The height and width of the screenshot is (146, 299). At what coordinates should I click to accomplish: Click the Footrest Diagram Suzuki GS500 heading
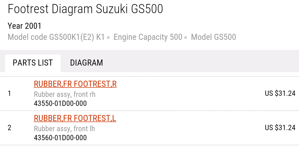85,9
